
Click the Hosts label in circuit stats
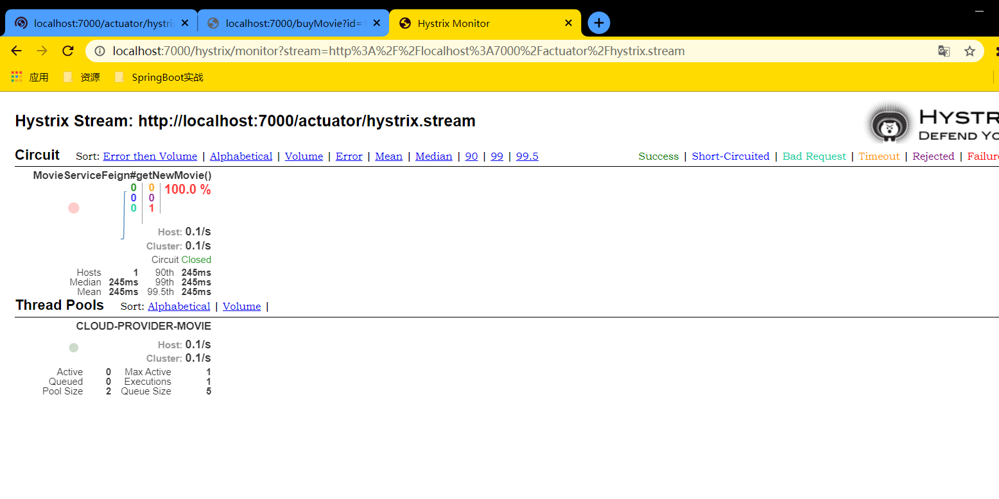click(x=89, y=273)
